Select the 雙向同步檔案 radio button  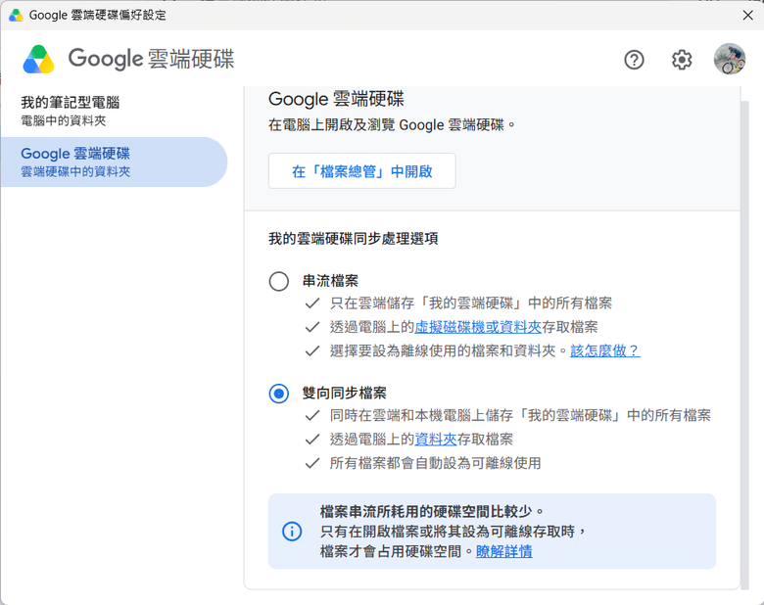279,394
